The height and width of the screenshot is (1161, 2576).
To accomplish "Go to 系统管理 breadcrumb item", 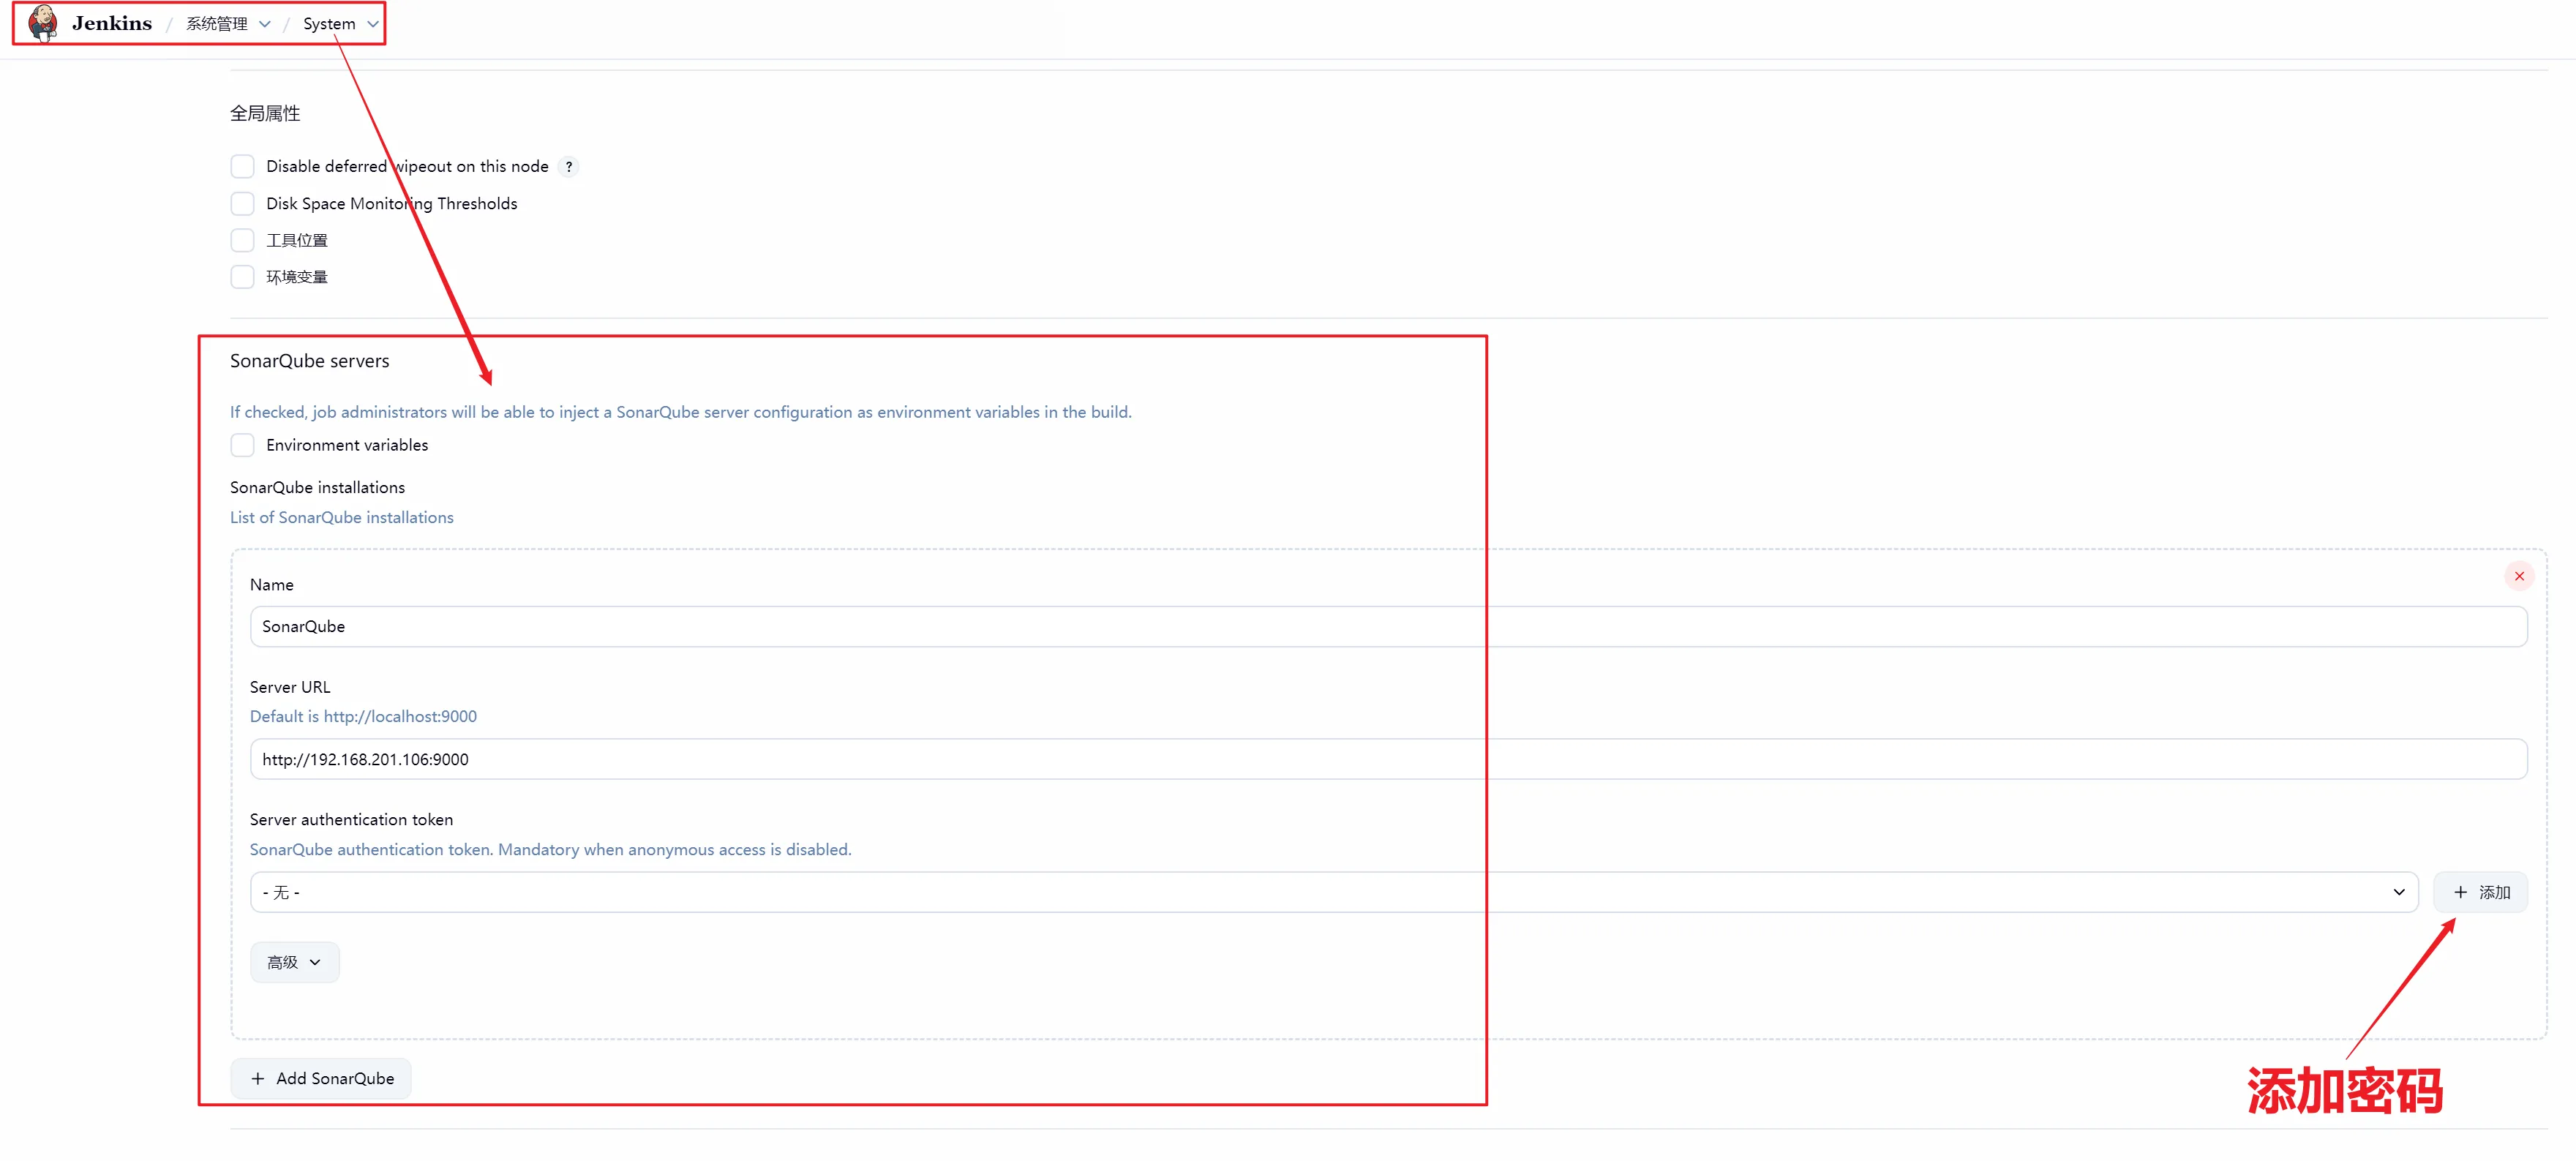I will pyautogui.click(x=216, y=24).
